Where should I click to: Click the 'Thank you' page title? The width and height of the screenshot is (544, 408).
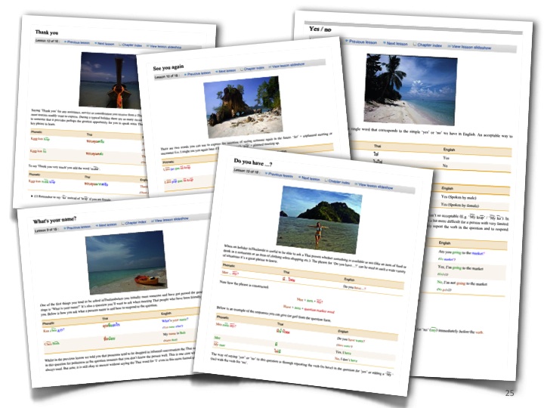[x=47, y=32]
